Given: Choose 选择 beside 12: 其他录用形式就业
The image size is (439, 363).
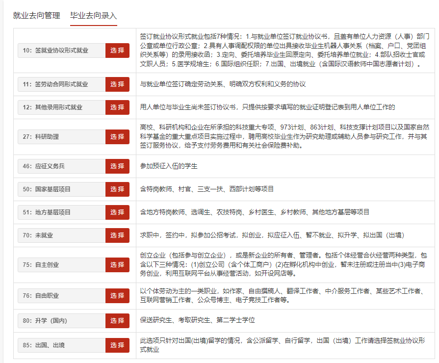Looking at the screenshot, I should tap(117, 107).
